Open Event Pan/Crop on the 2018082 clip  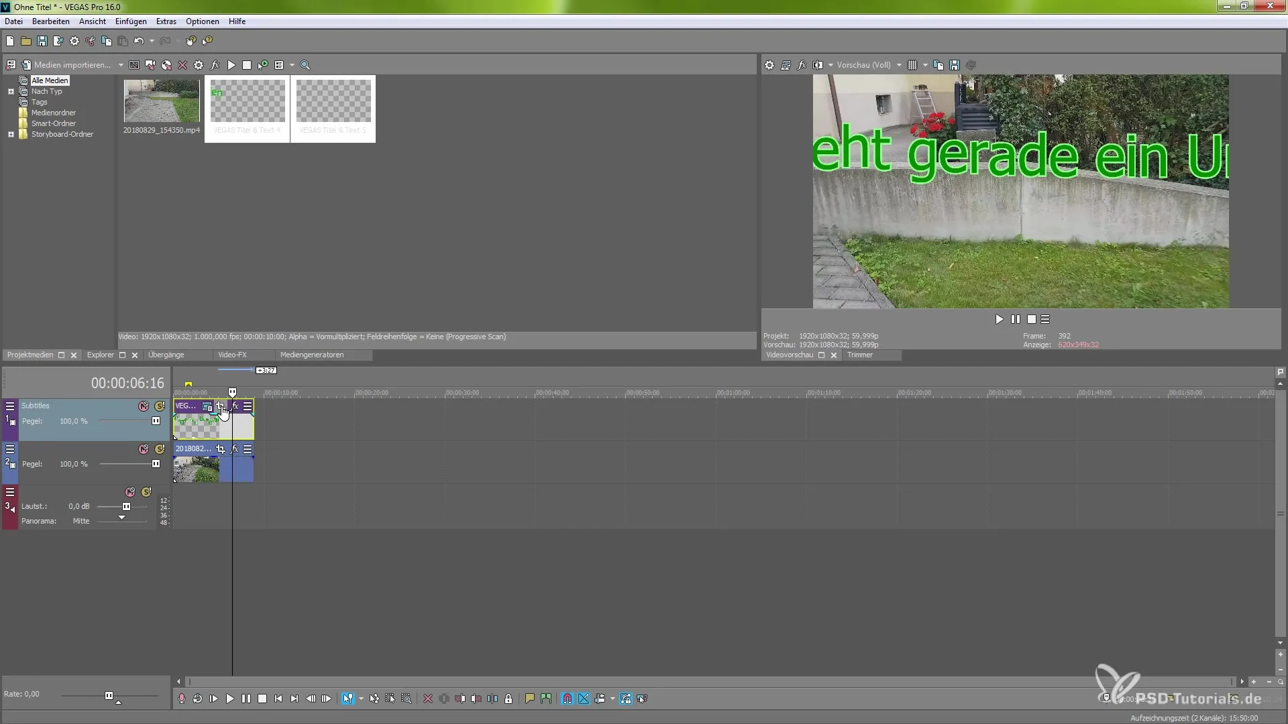coord(221,449)
